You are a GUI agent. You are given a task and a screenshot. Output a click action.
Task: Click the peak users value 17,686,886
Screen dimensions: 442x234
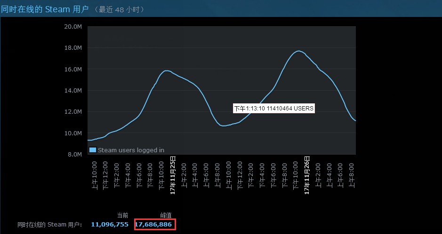[x=153, y=225]
